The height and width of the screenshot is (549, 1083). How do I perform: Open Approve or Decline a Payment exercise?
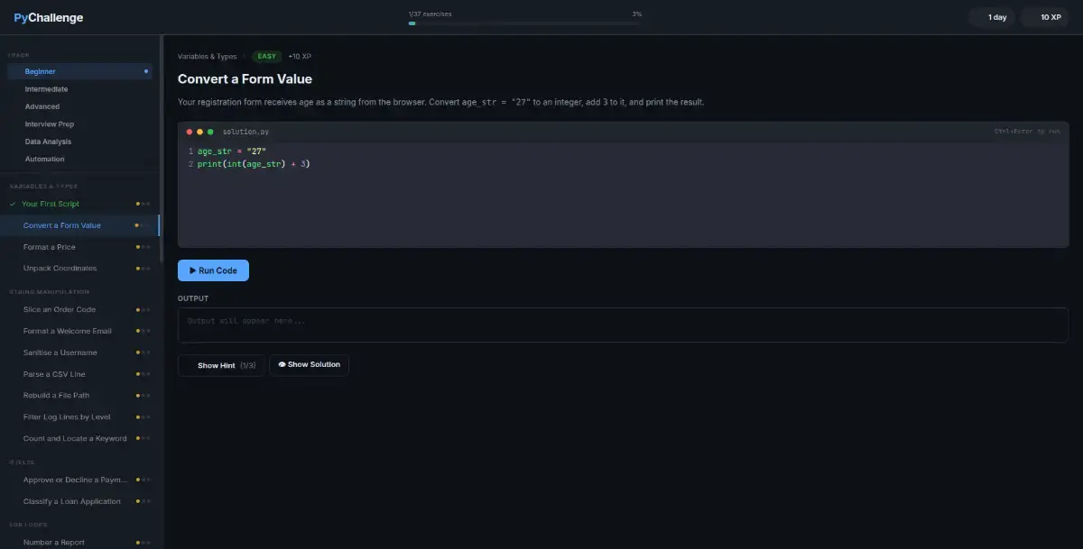point(79,480)
